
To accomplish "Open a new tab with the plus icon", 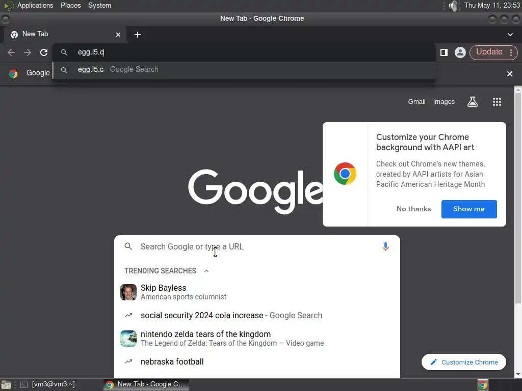I will pos(138,35).
